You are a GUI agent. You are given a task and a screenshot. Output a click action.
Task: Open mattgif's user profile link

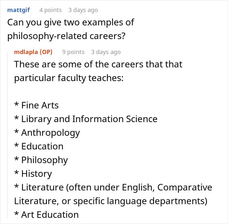(19, 10)
